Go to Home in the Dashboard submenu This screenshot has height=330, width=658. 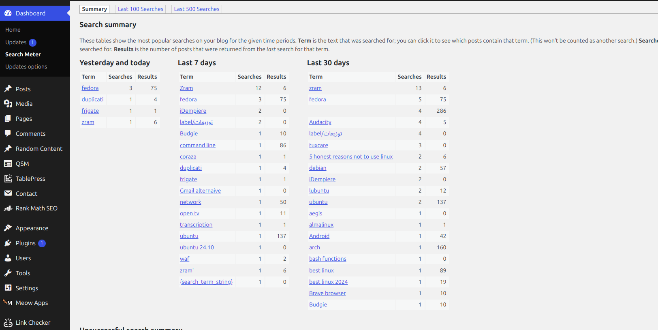(x=13, y=30)
